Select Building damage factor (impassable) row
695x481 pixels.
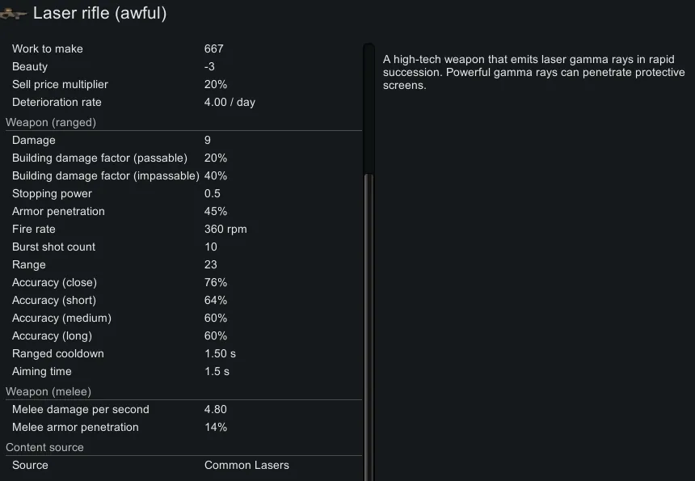pos(182,176)
